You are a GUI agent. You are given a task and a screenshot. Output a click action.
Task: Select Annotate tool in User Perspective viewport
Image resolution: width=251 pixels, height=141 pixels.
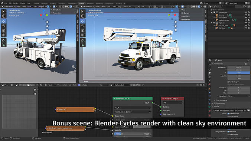pyautogui.click(x=4, y=40)
